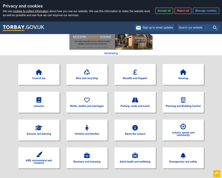Viewport: 222px width, 178px height.
Task: Click the Parking, roads and travel road icon
Action: point(135,100)
